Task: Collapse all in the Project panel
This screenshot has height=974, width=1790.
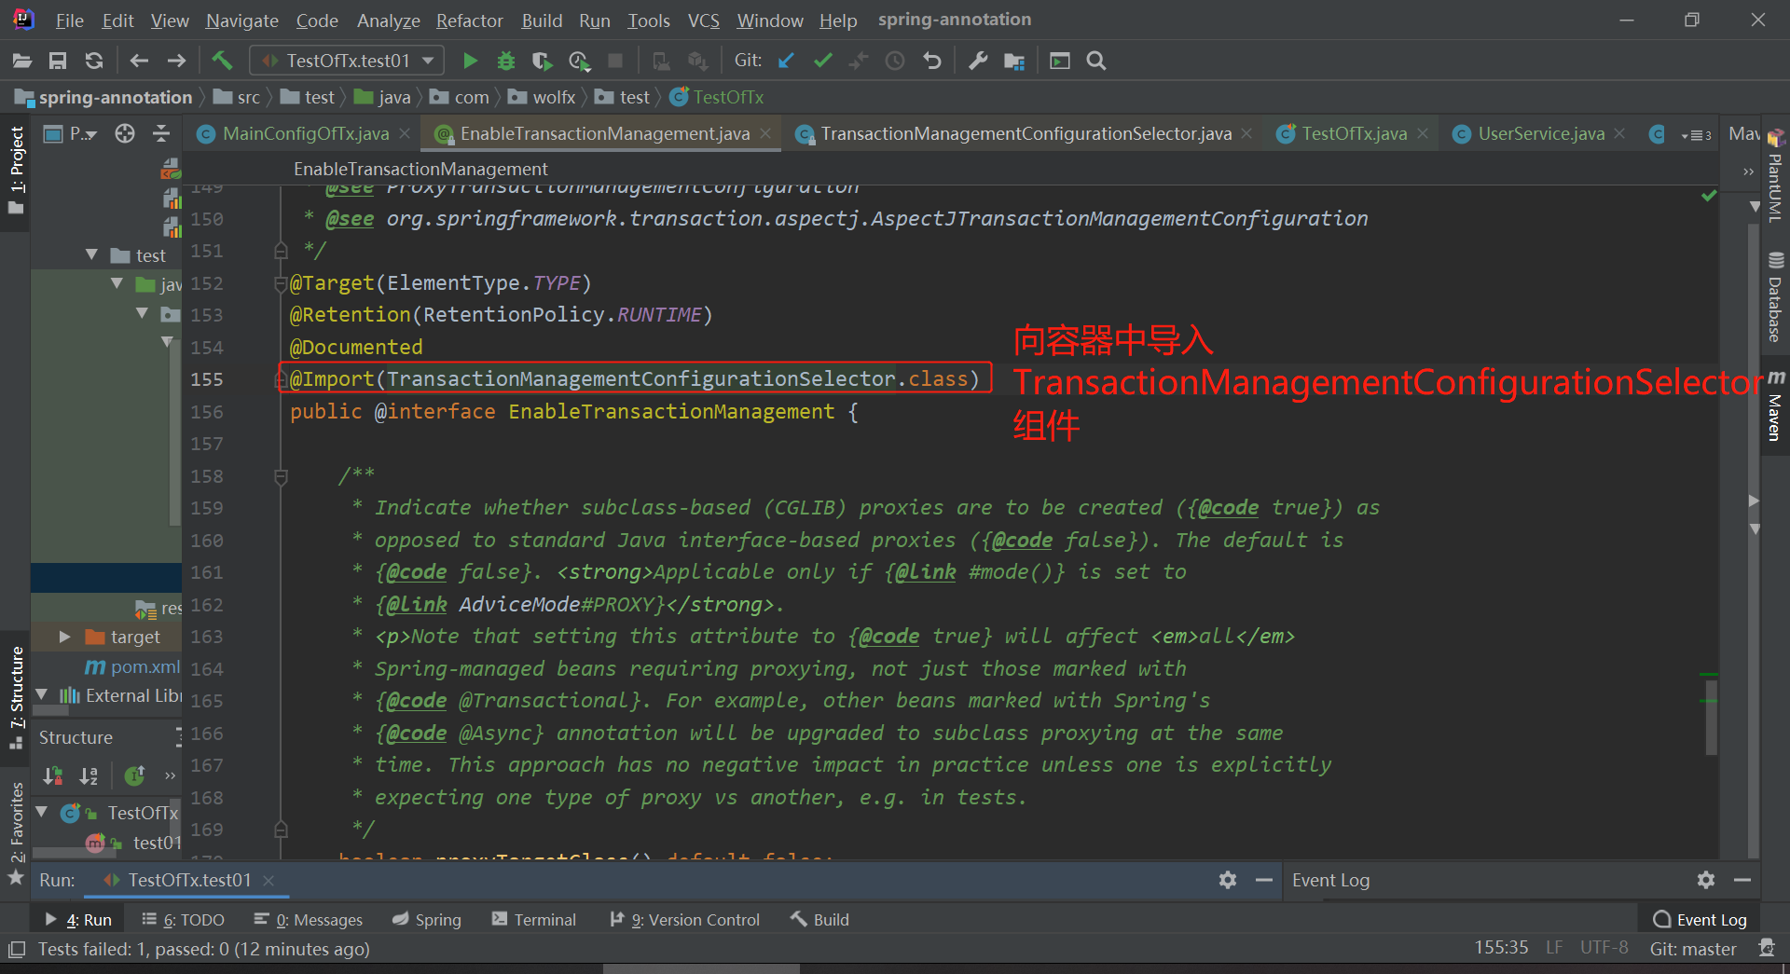Action: (x=161, y=133)
